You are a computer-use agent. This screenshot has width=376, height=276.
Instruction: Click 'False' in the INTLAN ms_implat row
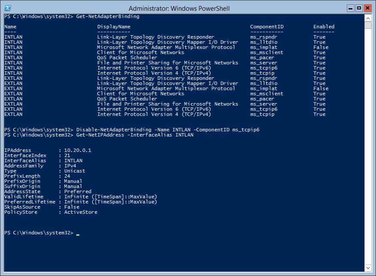pyautogui.click(x=321, y=47)
